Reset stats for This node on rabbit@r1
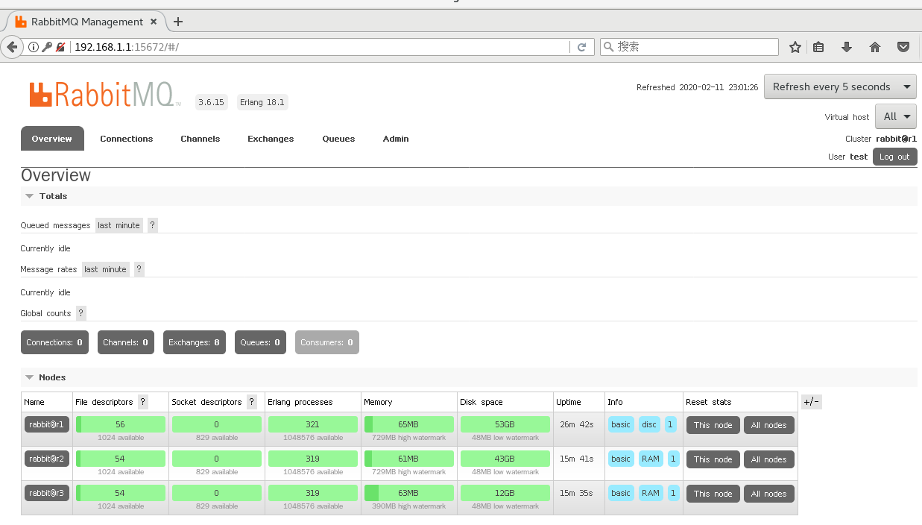922x525 pixels. pyautogui.click(x=713, y=425)
